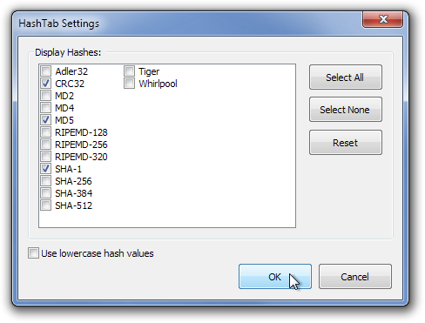Tick the MD4 hash checkbox
Screen dimensions: 425x323
click(x=45, y=108)
